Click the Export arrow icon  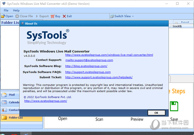coord(37,16)
